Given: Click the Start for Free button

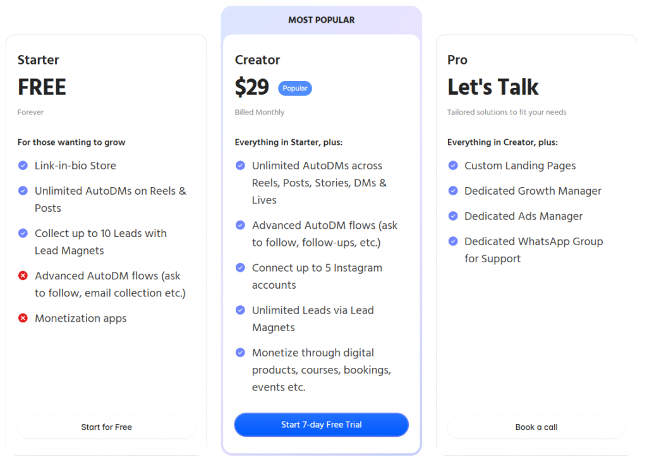Looking at the screenshot, I should [106, 427].
